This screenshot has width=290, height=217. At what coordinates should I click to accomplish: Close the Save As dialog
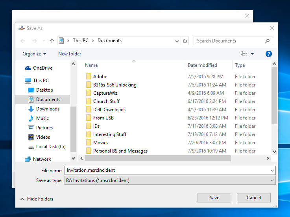[x=272, y=28]
